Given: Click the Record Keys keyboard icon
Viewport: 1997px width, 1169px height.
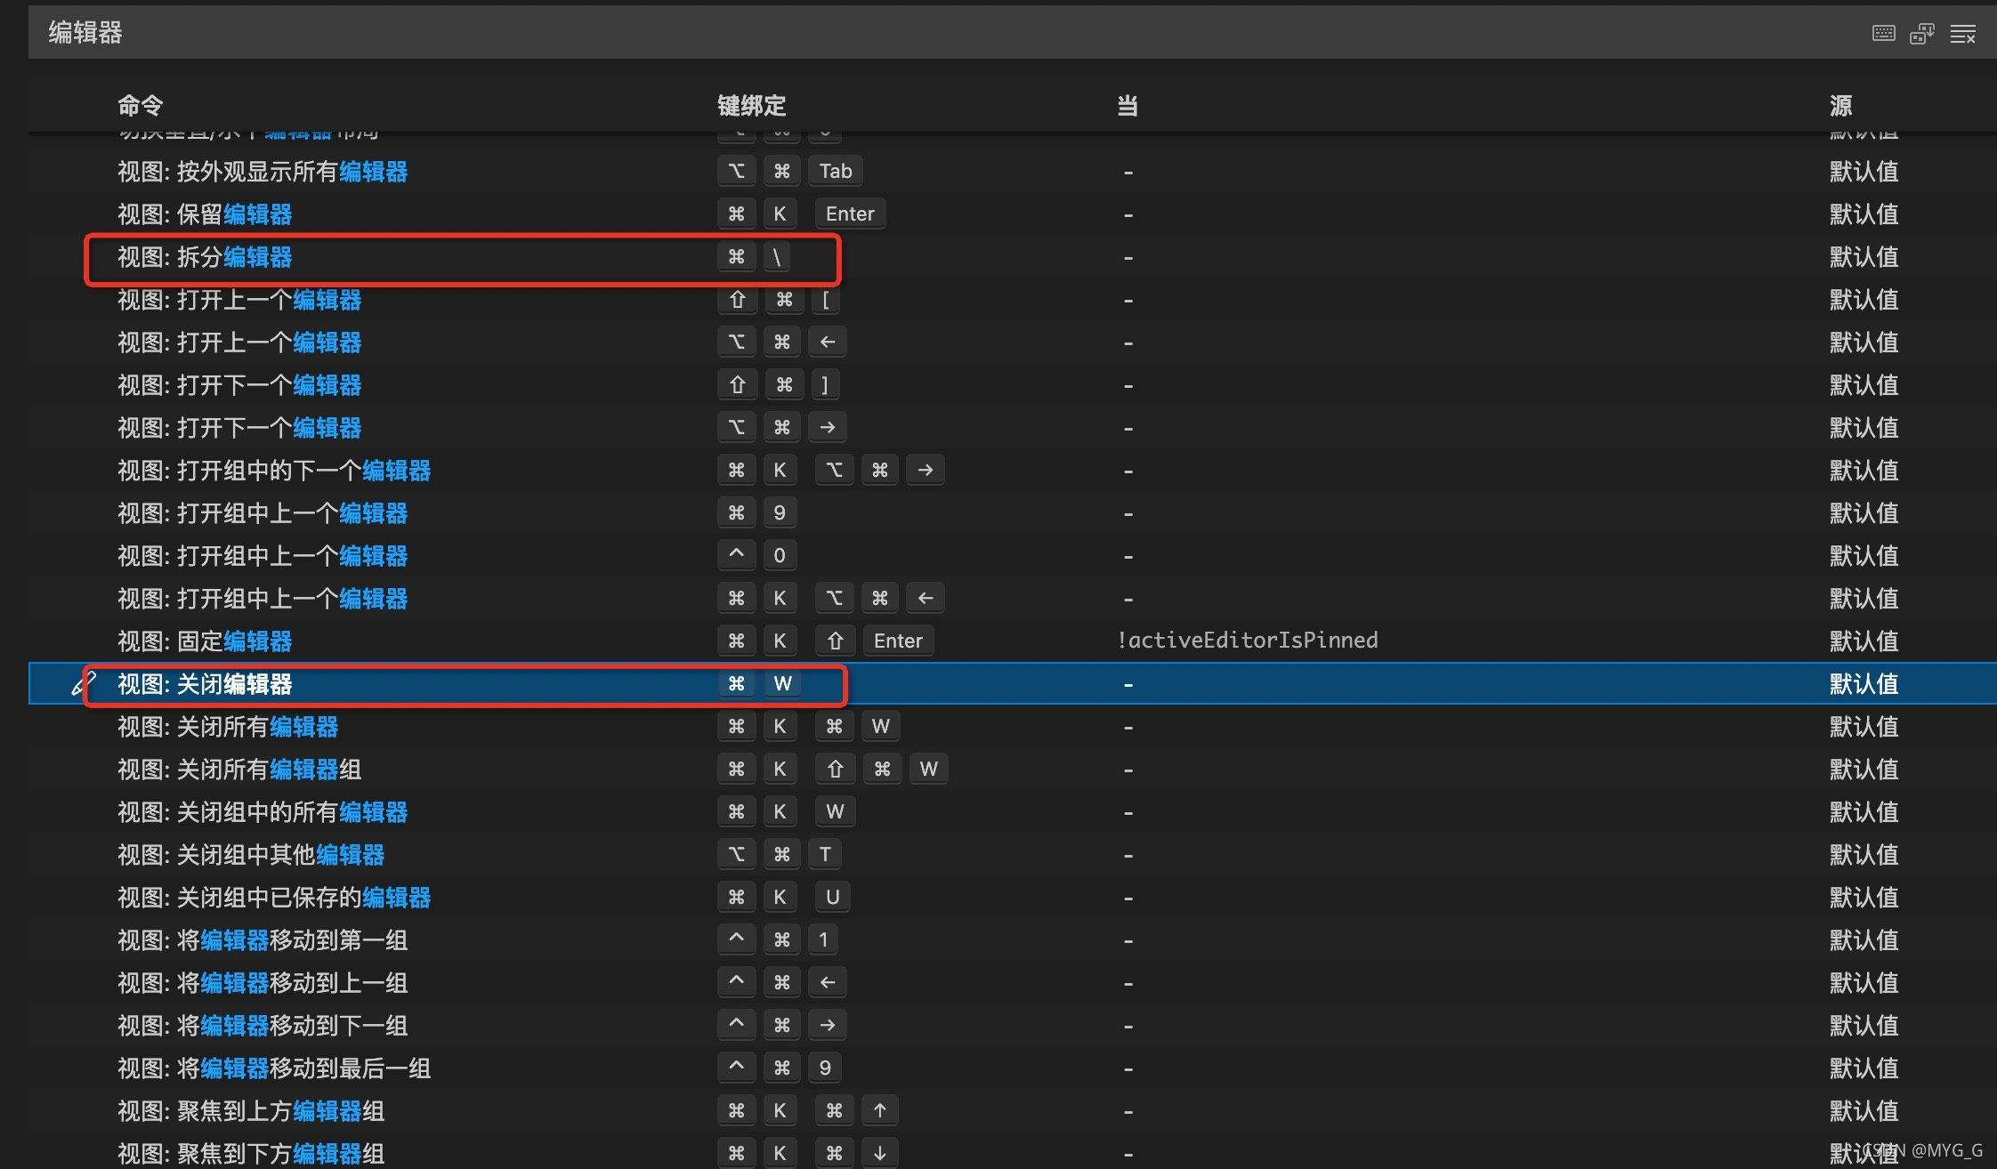Looking at the screenshot, I should [1883, 34].
